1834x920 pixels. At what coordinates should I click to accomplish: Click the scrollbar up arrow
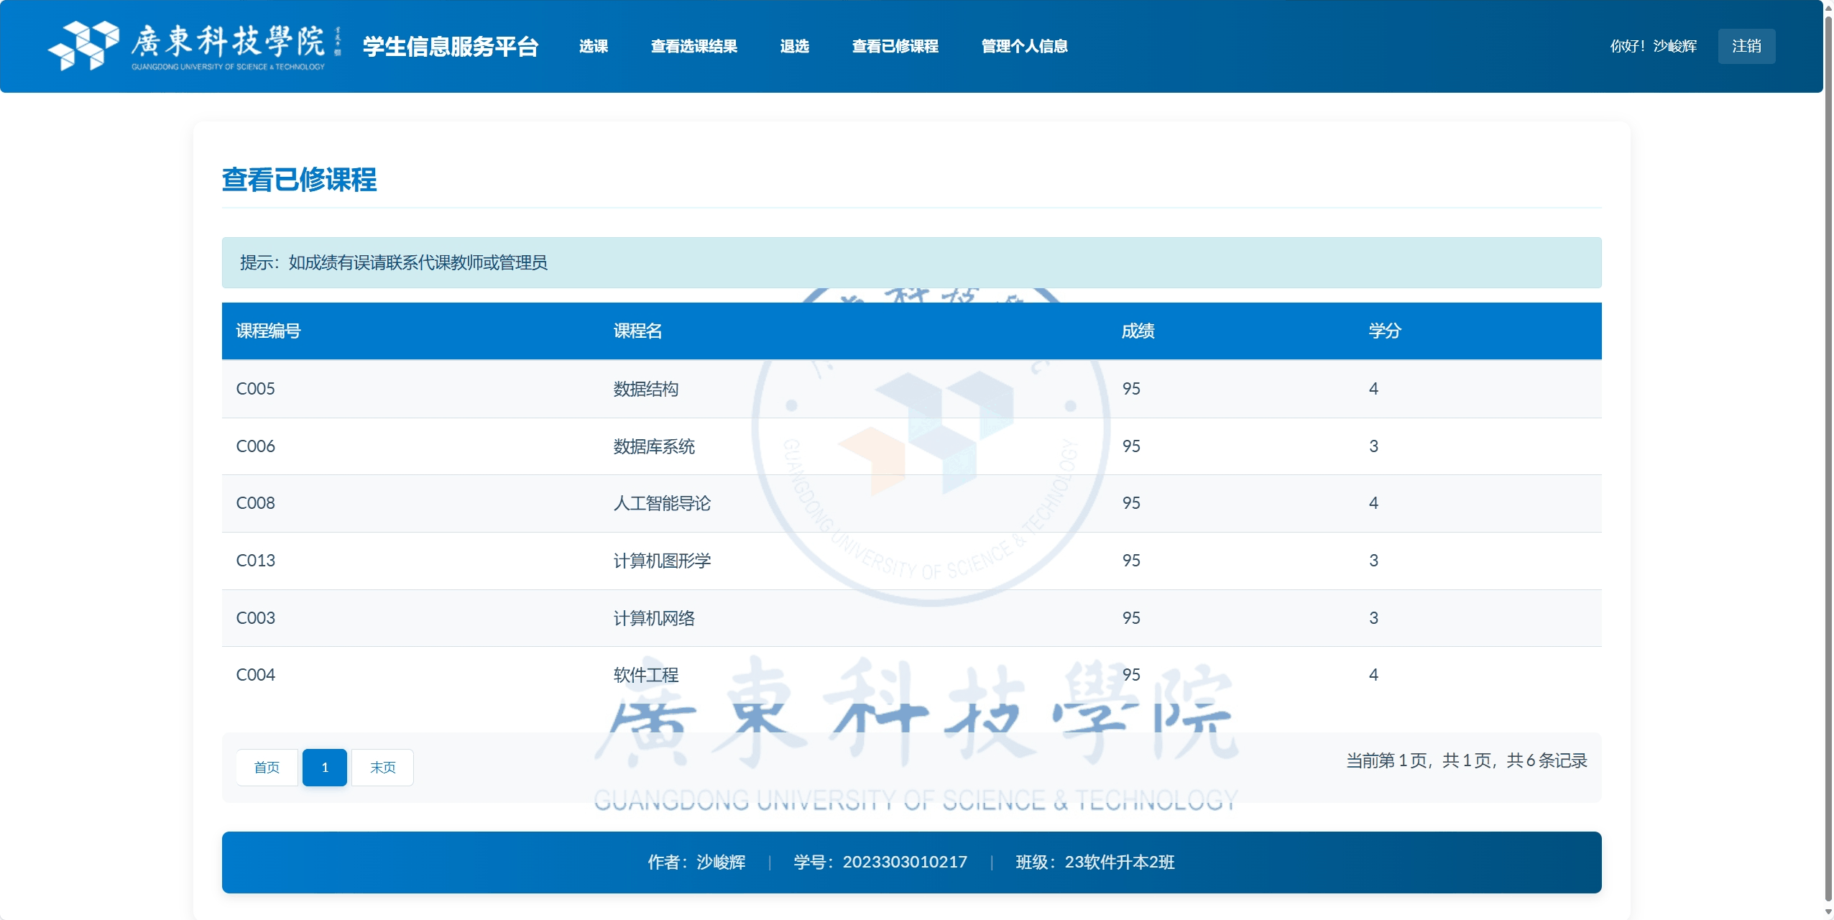[1828, 7]
